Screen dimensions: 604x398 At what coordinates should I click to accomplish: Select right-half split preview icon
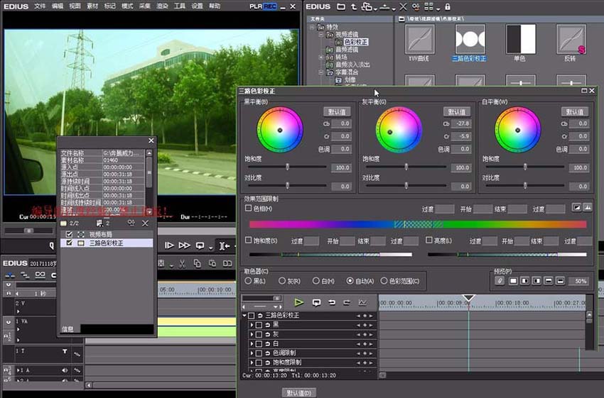pos(536,281)
